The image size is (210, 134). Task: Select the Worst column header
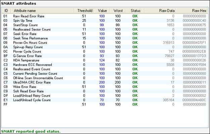[x=118, y=10]
